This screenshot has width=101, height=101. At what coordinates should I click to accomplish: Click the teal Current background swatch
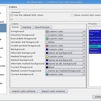point(47,74)
